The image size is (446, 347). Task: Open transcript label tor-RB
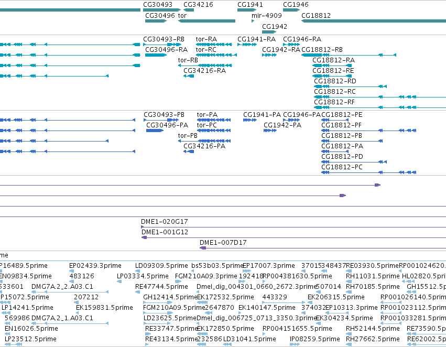[x=188, y=60]
